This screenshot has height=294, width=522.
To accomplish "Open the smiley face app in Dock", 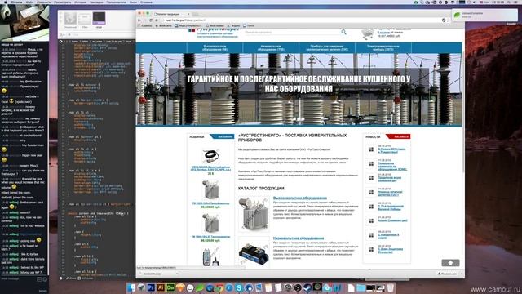I will (x=190, y=287).
